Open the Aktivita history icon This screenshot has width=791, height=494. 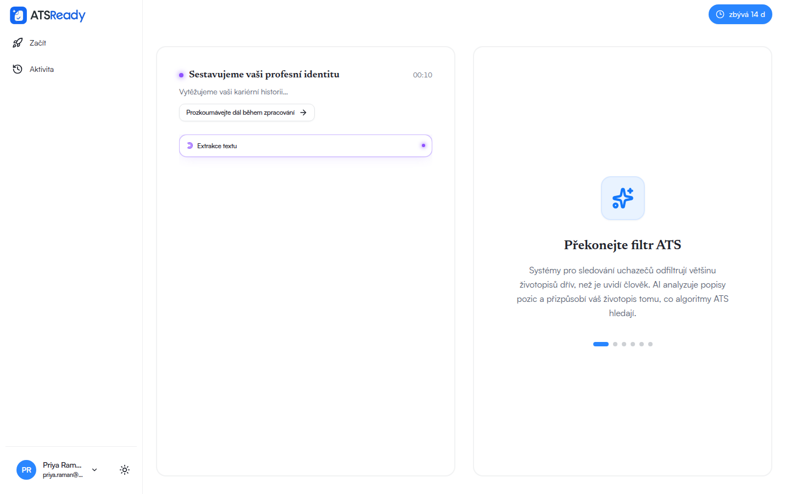point(18,69)
